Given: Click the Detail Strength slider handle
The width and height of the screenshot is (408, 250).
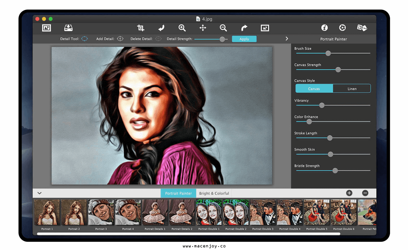Looking at the screenshot, I should tap(222, 39).
